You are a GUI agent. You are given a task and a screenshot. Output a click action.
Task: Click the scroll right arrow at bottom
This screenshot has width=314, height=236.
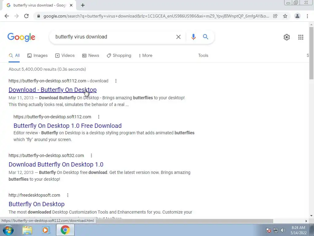point(306,221)
